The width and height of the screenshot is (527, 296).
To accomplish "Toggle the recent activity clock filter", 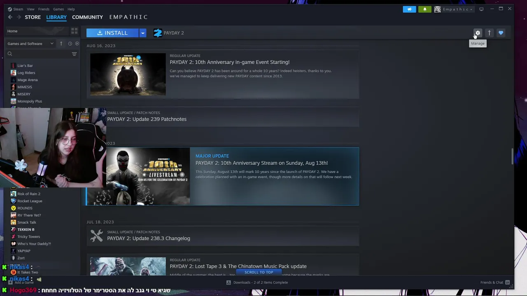I will pyautogui.click(x=70, y=44).
